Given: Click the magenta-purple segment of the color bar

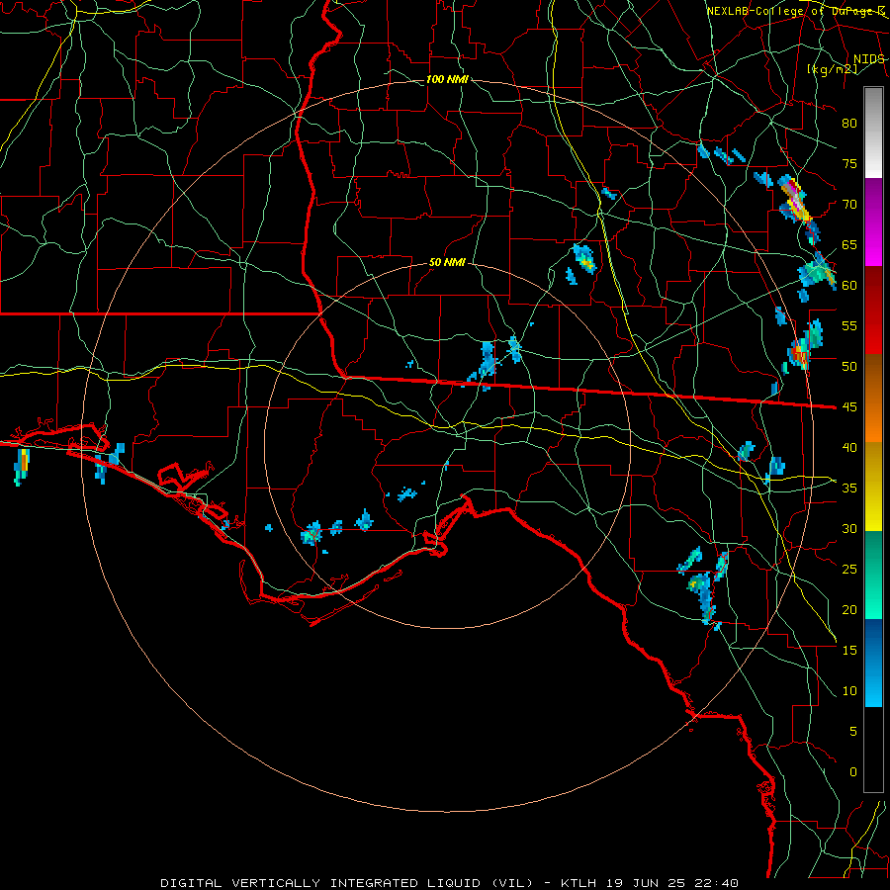Looking at the screenshot, I should click(873, 222).
